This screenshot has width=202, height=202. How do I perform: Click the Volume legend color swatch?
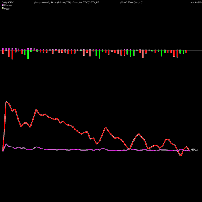pyautogui.click(x=2, y=5)
